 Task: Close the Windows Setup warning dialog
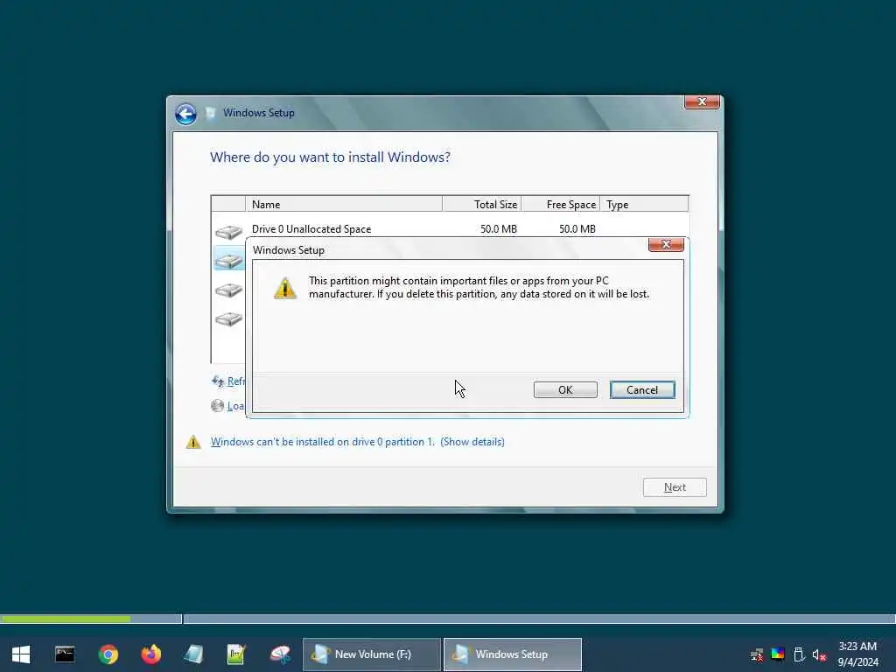tap(666, 245)
